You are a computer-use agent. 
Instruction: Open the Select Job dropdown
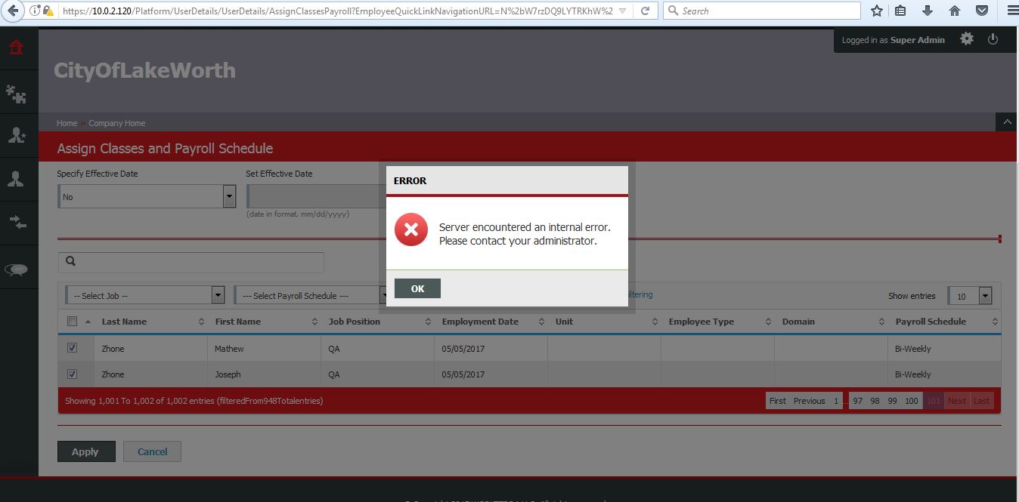click(x=218, y=295)
